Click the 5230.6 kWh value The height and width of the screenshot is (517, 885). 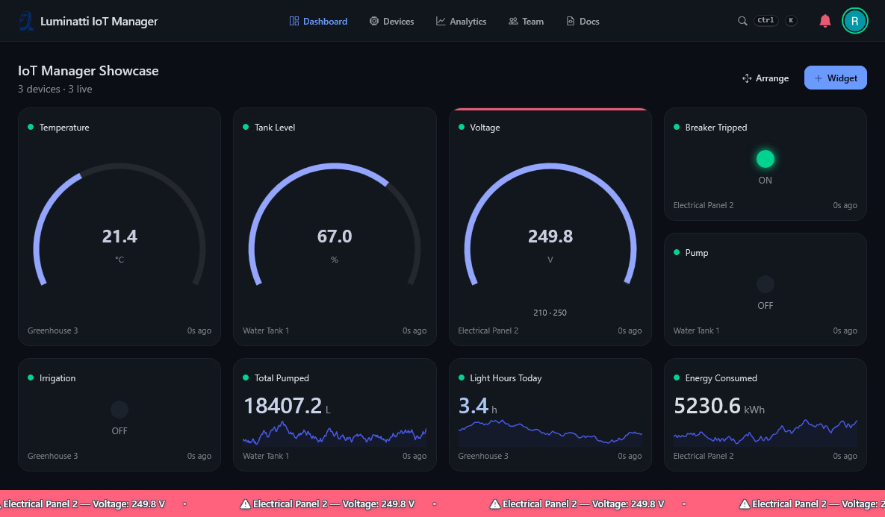(719, 406)
